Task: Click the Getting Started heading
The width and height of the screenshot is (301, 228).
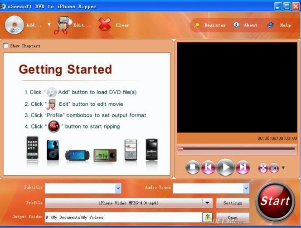Action: click(65, 69)
